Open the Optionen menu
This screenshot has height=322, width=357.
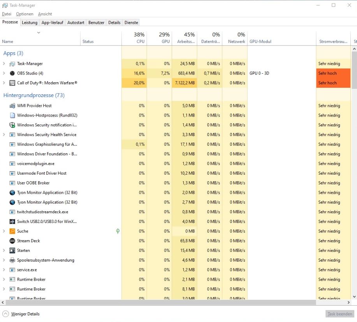coord(25,14)
